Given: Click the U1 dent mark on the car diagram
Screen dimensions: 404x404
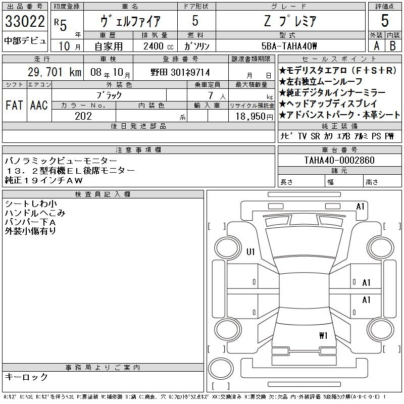Looking at the screenshot, I should coord(250,252).
